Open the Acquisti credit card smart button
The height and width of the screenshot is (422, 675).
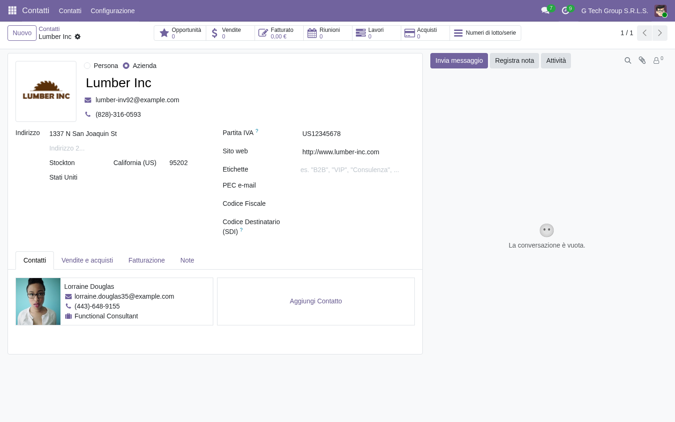[426, 33]
